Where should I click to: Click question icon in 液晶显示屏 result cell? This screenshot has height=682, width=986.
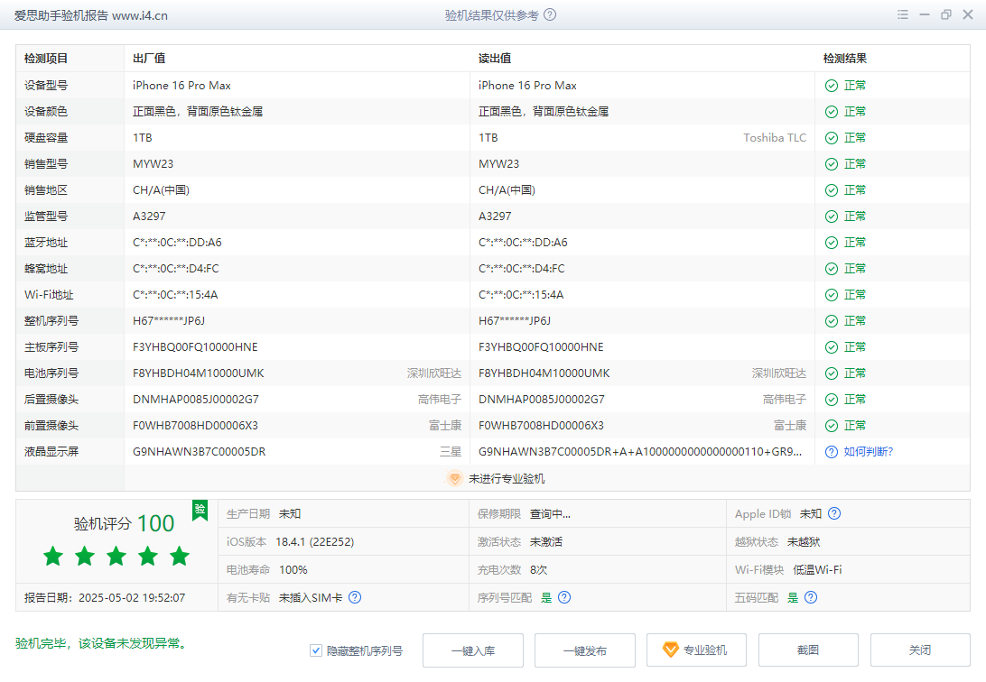point(832,452)
